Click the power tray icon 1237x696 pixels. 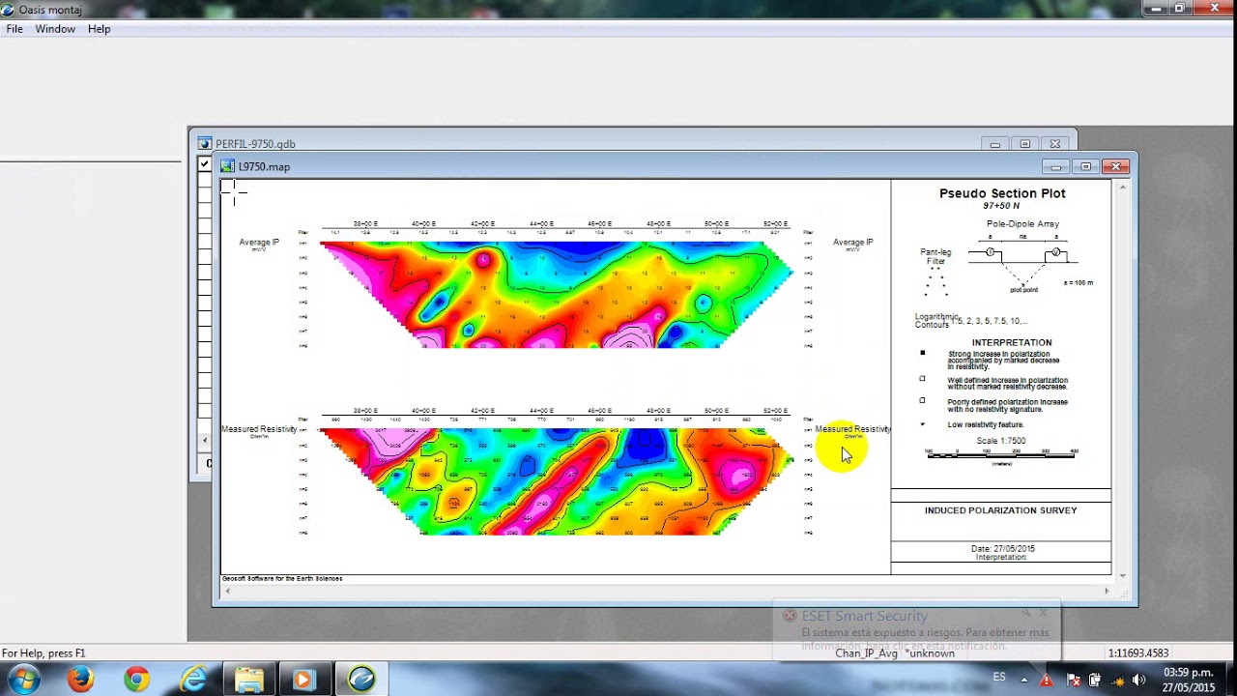click(1095, 680)
